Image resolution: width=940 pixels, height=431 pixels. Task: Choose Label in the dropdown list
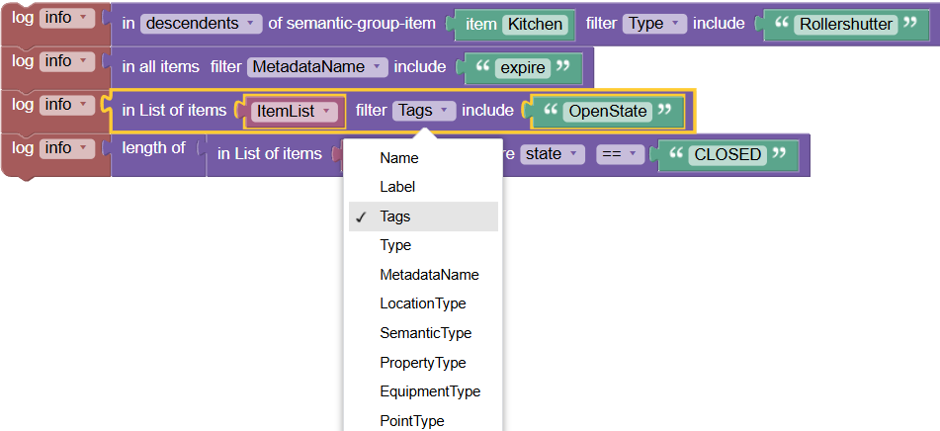pos(397,187)
